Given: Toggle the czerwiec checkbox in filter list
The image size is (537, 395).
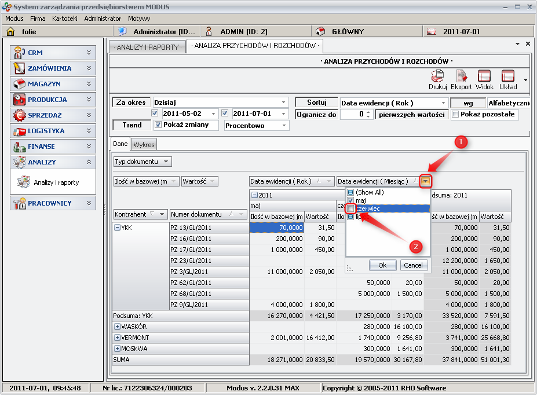Looking at the screenshot, I should pyautogui.click(x=350, y=209).
